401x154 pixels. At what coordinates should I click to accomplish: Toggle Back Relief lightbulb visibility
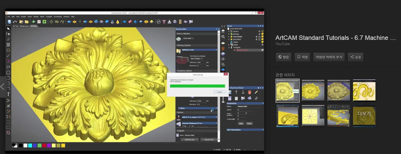pos(262,40)
